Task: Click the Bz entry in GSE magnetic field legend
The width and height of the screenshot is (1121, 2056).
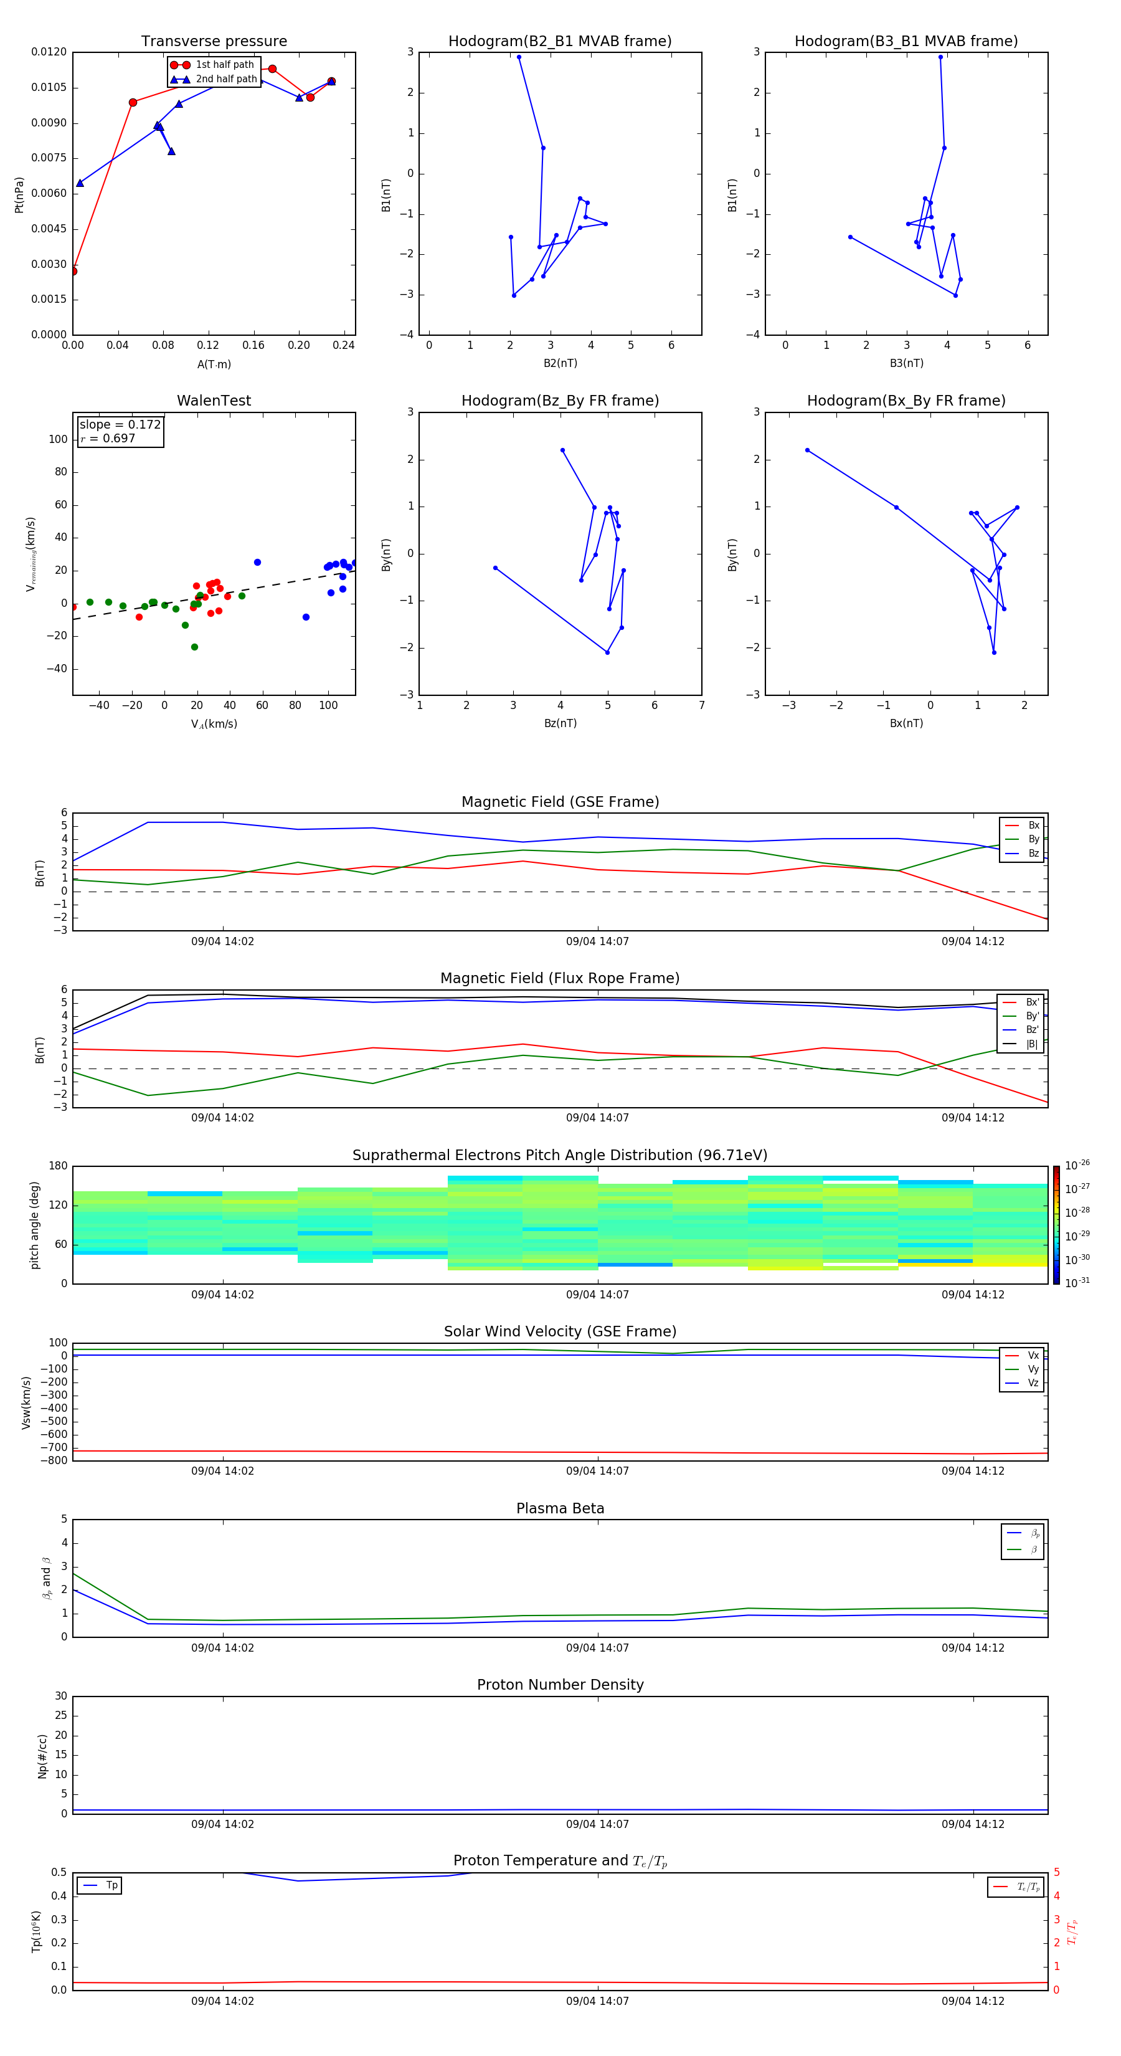Action: coord(1022,853)
